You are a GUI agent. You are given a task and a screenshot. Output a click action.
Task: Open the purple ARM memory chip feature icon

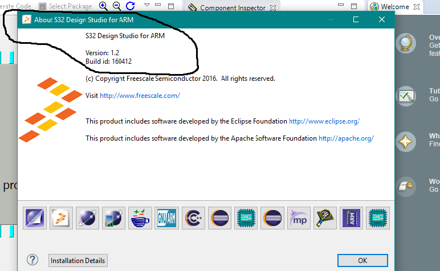[351, 218]
